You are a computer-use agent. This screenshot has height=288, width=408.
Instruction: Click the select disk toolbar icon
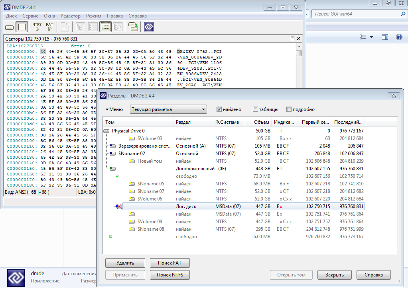coord(9,27)
